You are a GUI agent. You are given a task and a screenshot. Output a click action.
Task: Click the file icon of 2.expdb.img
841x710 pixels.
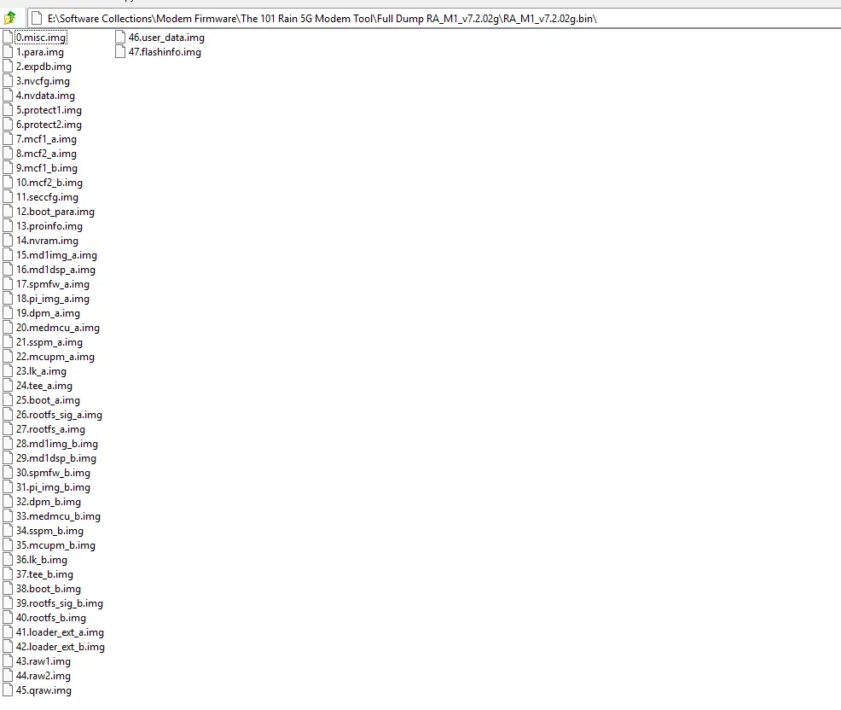tap(8, 66)
